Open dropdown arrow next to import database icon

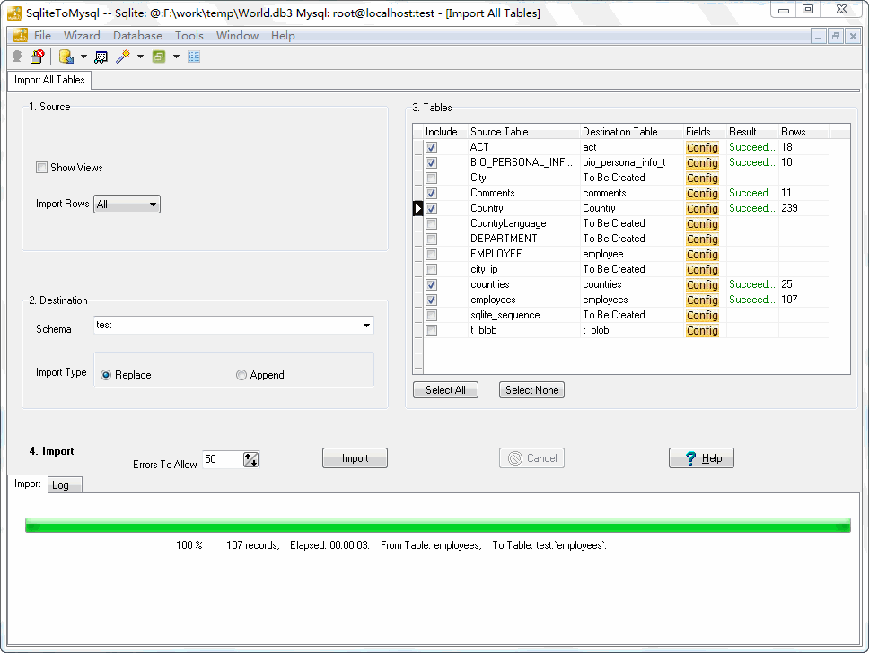tap(83, 57)
